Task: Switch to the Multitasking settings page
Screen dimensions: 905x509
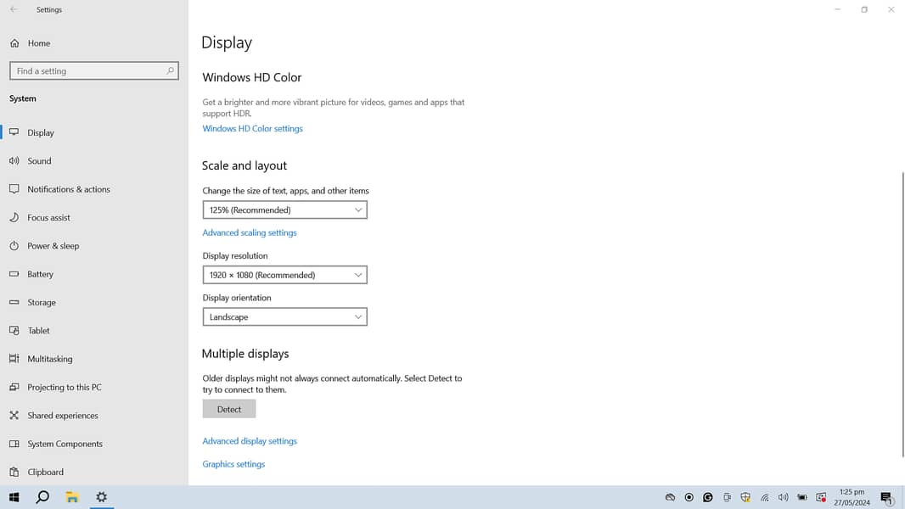Action: (x=50, y=359)
